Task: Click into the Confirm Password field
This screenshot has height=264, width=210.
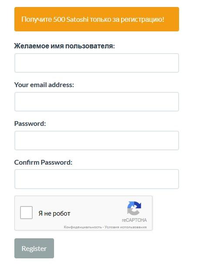Action: pos(97,179)
